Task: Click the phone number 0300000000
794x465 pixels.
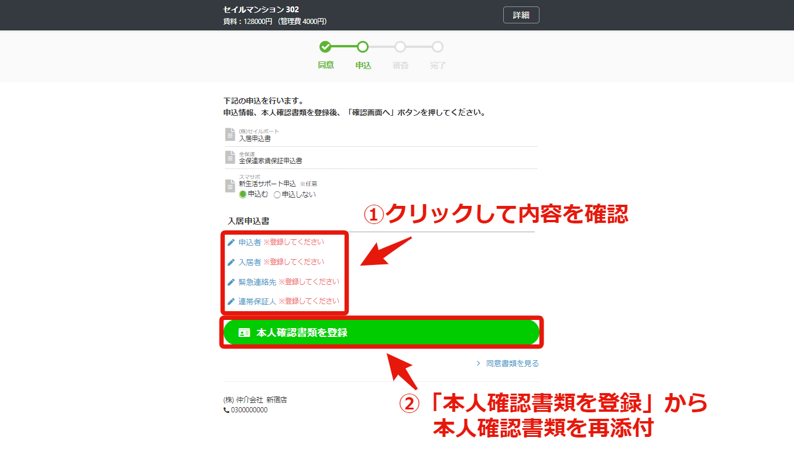Action: 249,410
